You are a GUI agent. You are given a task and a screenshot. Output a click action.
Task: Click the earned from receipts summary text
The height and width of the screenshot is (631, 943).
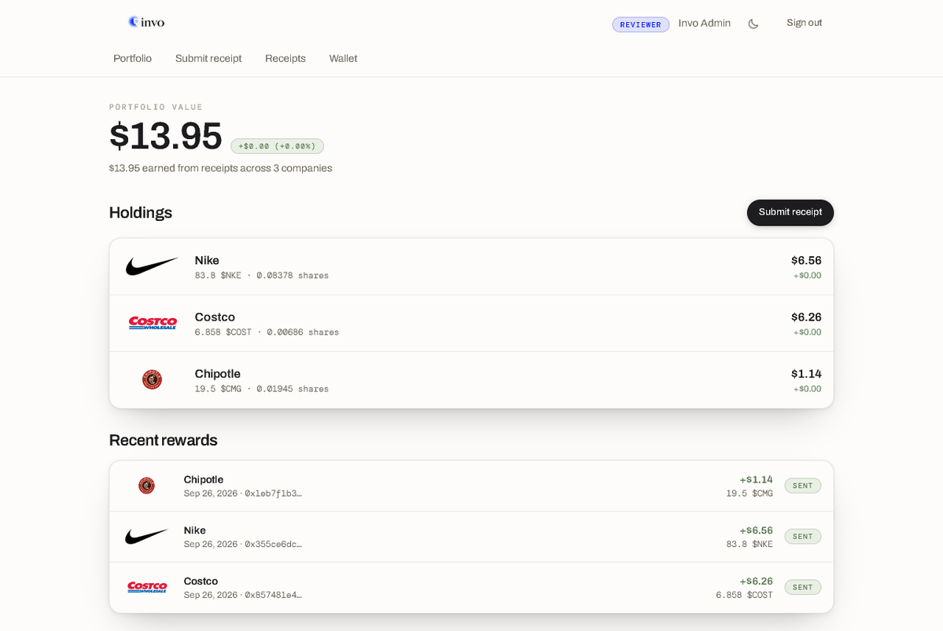(220, 168)
